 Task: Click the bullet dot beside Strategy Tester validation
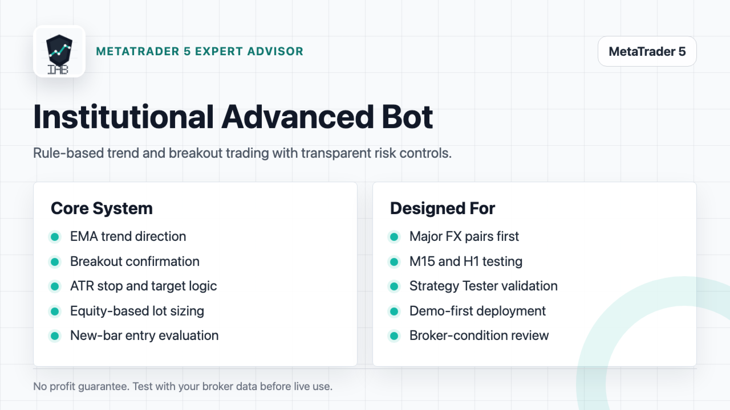coord(394,286)
